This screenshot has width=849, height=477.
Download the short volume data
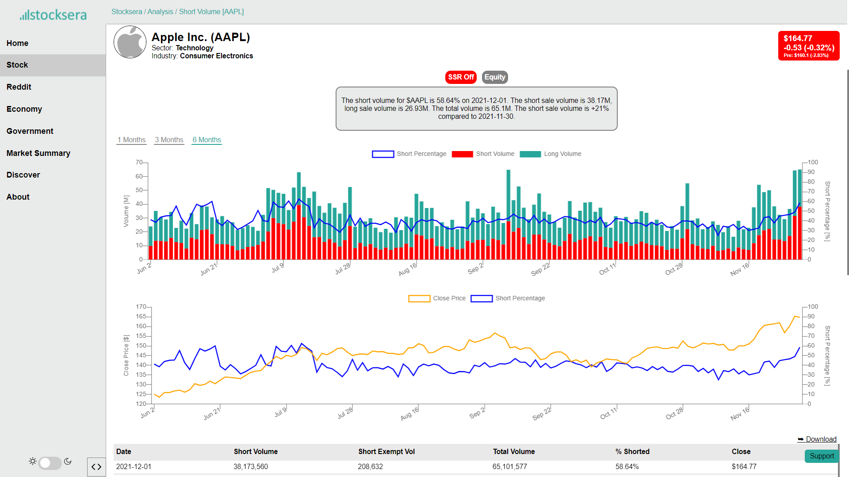pyautogui.click(x=817, y=439)
